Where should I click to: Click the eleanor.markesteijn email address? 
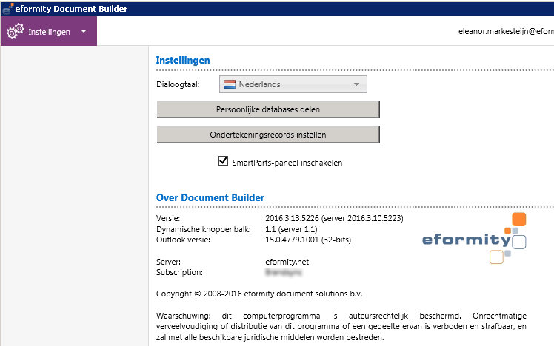point(506,31)
